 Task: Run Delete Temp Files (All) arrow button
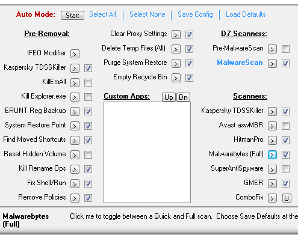click(x=176, y=49)
